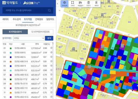Viewport: 138px width, 99px height.
Task: Click the 분석 button
Action: point(49,38)
